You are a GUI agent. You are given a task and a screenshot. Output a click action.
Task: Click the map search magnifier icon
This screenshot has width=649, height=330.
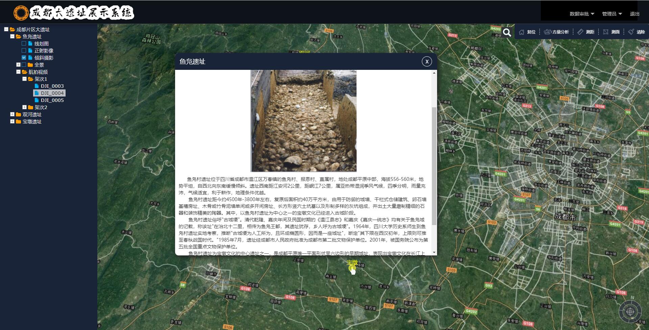tap(507, 32)
